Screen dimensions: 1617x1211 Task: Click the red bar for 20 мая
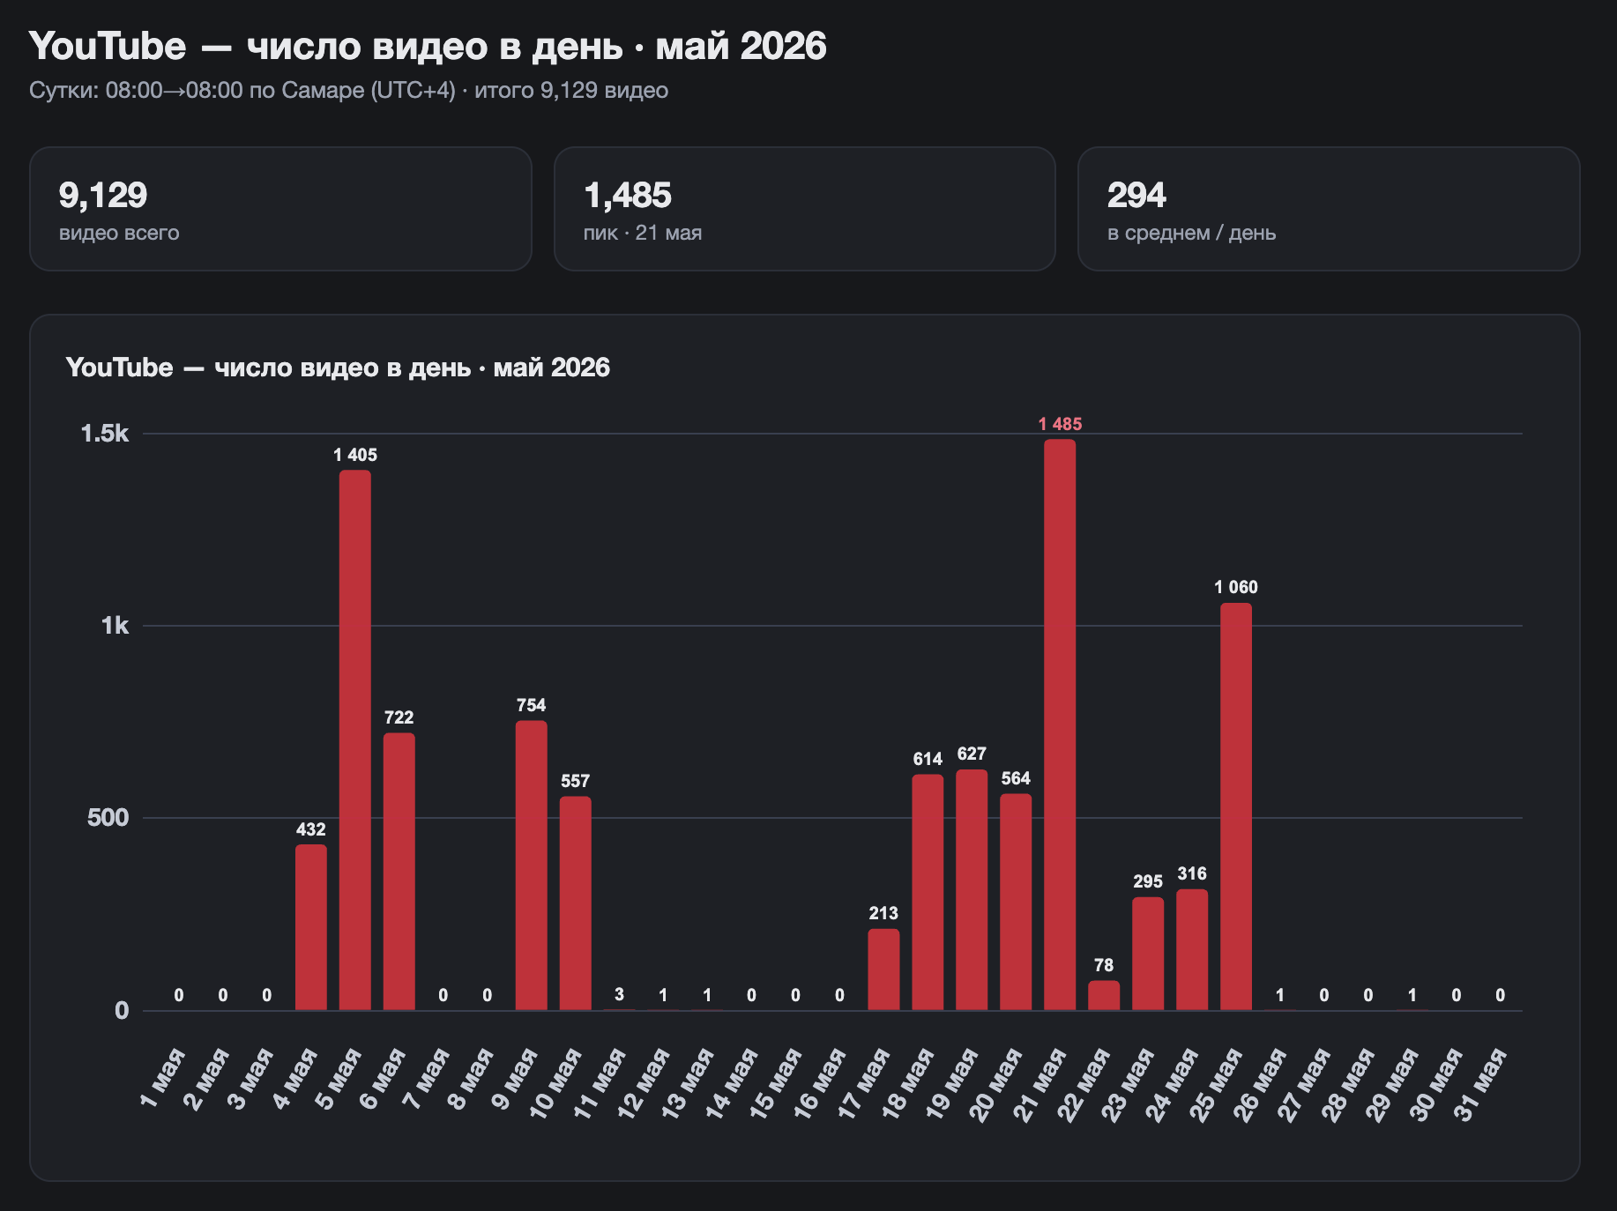click(x=1016, y=902)
